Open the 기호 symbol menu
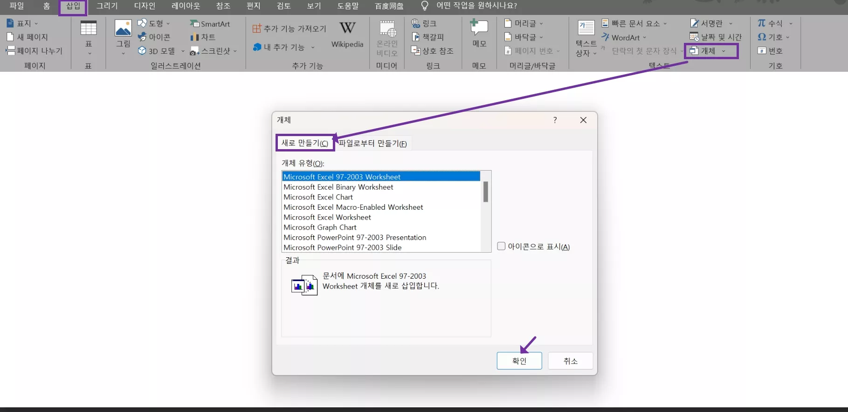The width and height of the screenshot is (848, 412). point(773,37)
